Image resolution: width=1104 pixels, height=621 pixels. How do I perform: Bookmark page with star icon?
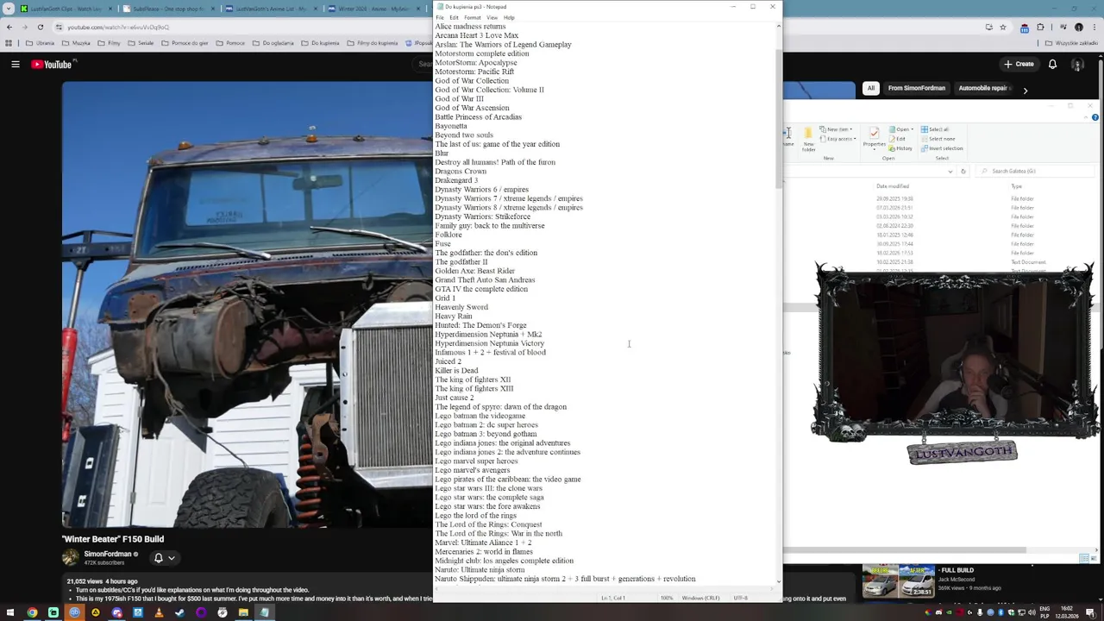pos(1002,27)
